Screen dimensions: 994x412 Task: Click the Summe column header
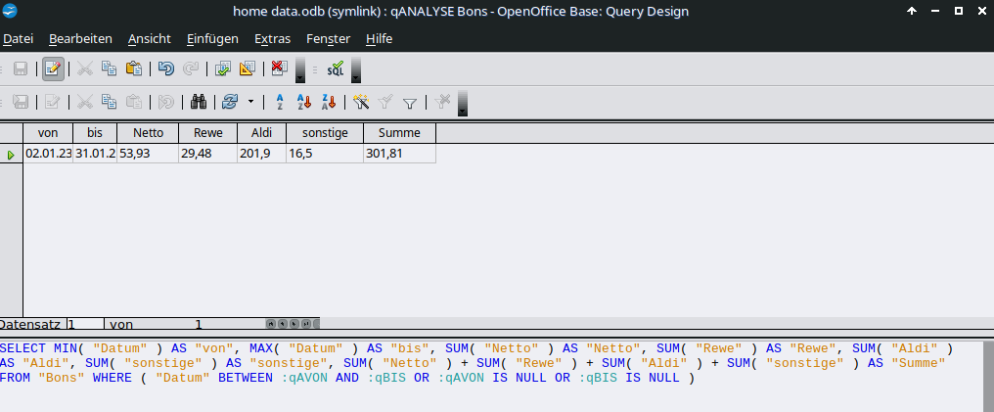[x=399, y=133]
